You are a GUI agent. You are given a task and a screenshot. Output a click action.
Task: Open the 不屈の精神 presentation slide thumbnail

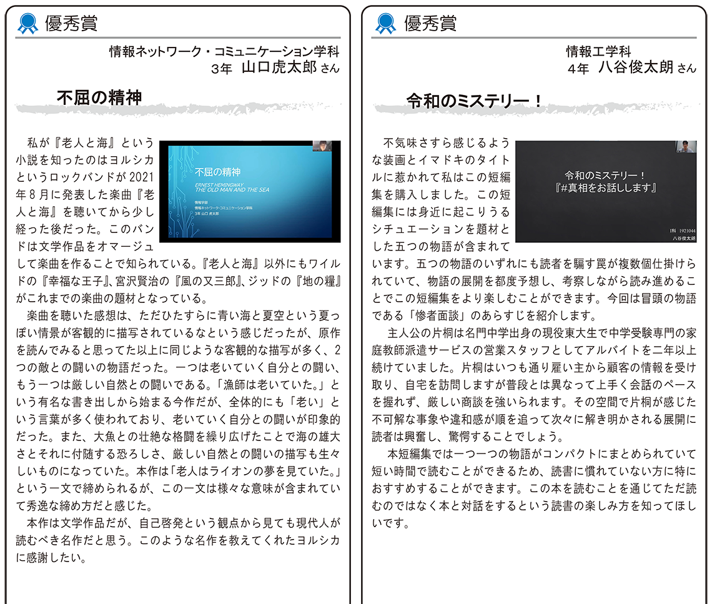point(250,191)
